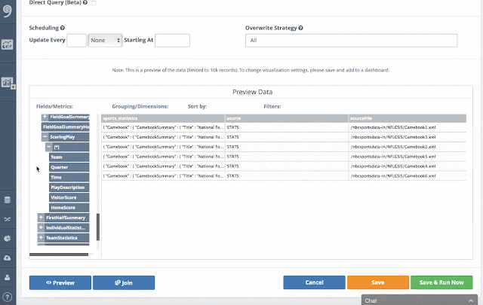Sort by sports_statistics column header
This screenshot has height=305, width=483.
click(163, 118)
